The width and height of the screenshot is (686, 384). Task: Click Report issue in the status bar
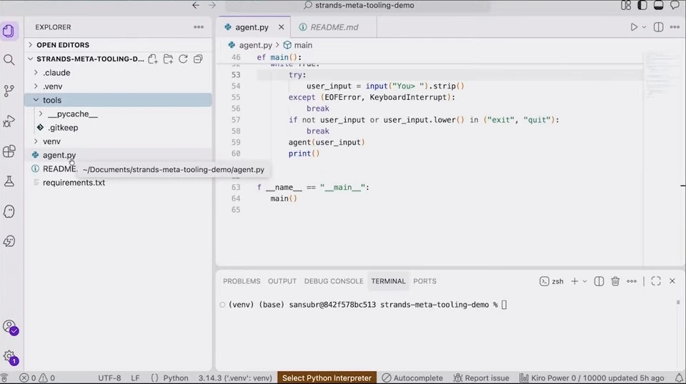[481, 378]
